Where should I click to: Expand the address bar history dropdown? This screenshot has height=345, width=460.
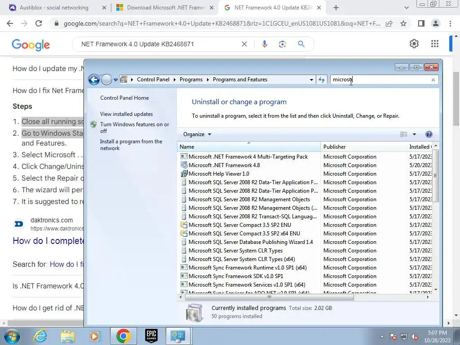click(x=311, y=80)
